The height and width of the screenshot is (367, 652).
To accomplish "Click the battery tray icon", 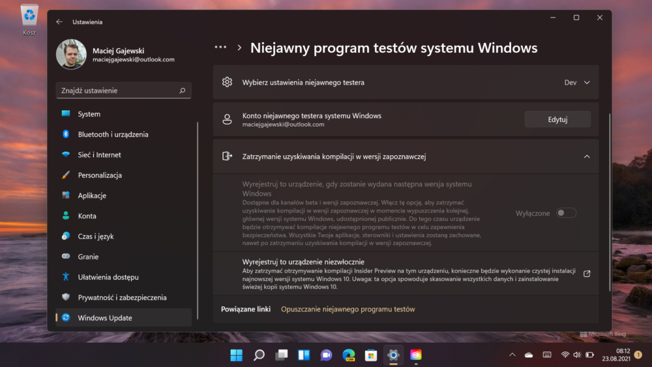I will click(x=589, y=355).
